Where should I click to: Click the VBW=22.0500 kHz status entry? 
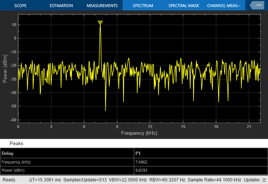(x=128, y=180)
